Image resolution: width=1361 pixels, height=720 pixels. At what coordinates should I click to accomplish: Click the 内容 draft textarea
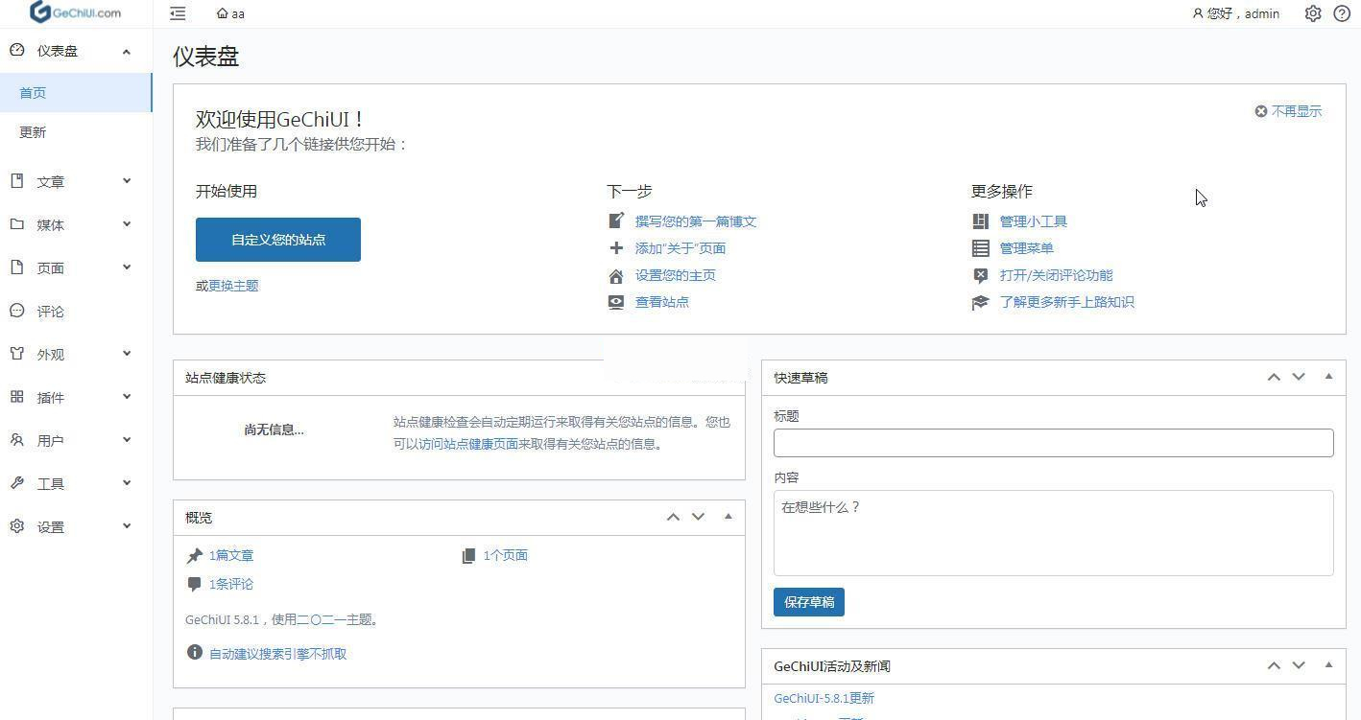point(1054,533)
